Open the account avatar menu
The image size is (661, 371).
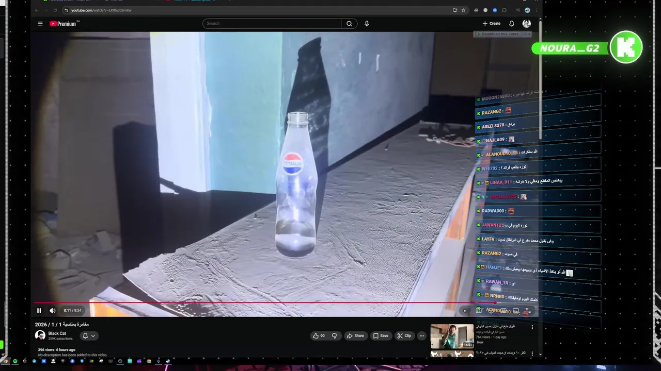coord(526,23)
